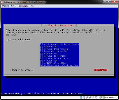Click the Continuer button

click(101, 70)
